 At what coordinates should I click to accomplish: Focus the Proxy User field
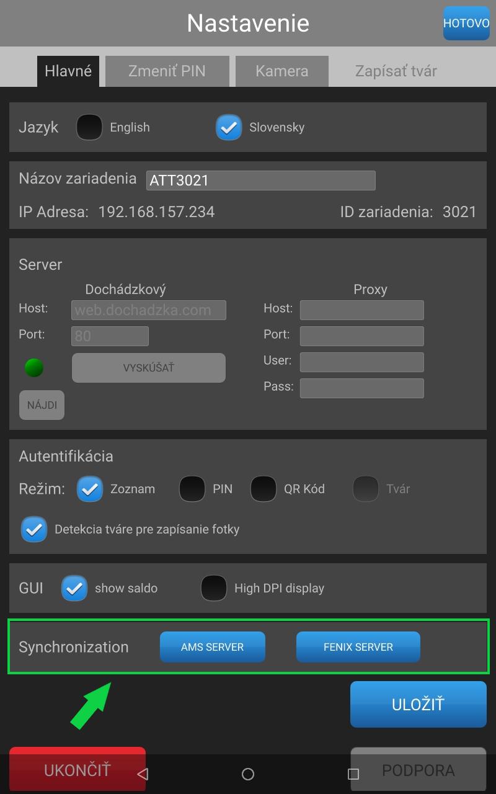362,362
